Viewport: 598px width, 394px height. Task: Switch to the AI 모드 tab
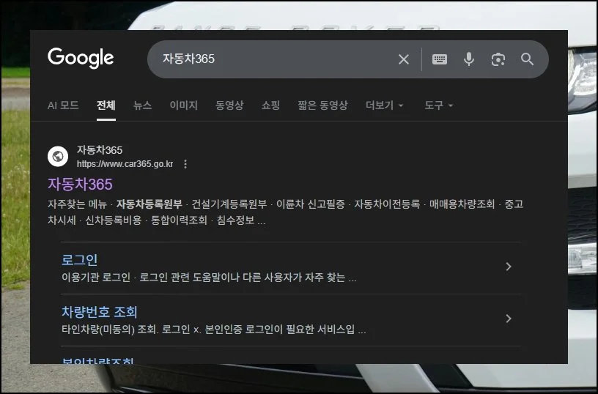[63, 105]
